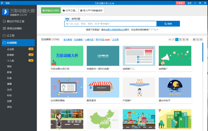208x131 pixels.
Task: Switch to the 模板 search tab
Action: click(67, 19)
